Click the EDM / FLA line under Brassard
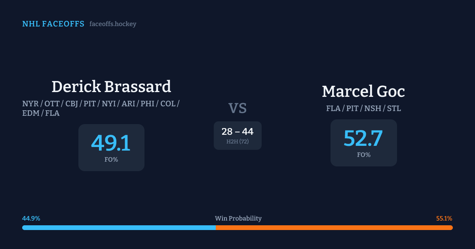 pyautogui.click(x=41, y=113)
